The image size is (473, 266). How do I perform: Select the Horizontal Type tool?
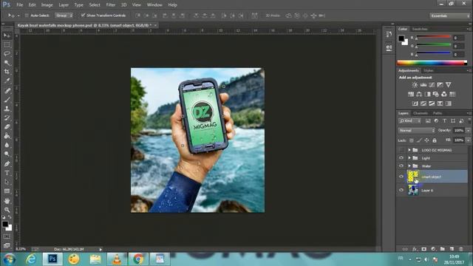coord(7,173)
